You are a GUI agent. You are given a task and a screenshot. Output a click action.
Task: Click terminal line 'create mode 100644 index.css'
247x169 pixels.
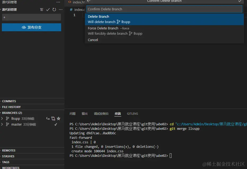[x=97, y=151]
